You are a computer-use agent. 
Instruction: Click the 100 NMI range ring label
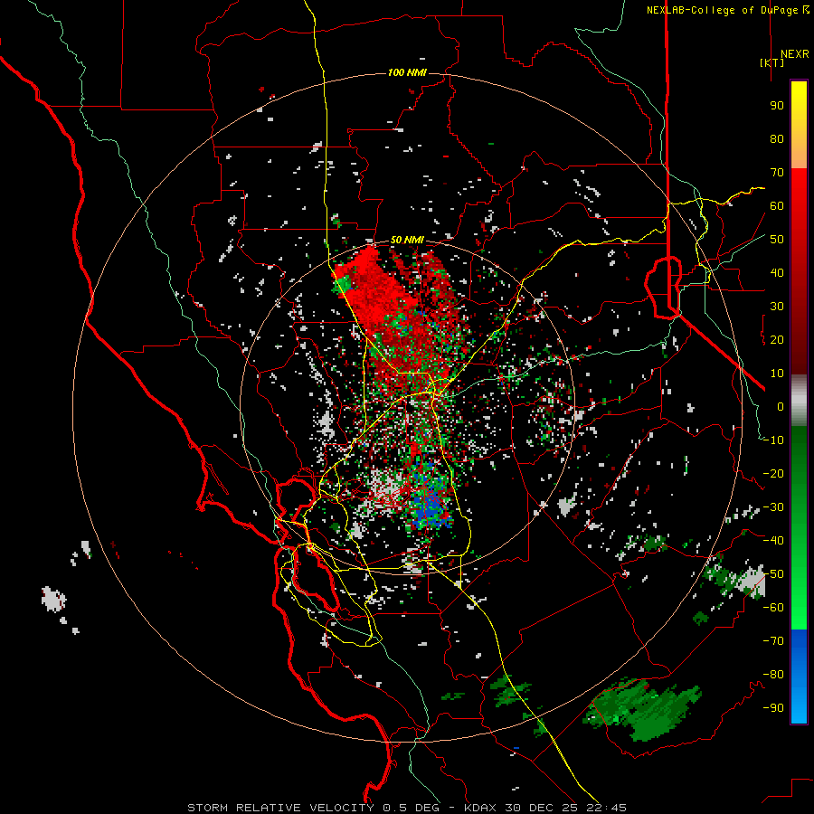407,72
